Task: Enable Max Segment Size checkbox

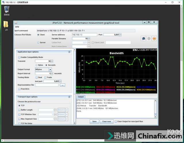Action: pyautogui.click(x=19, y=119)
